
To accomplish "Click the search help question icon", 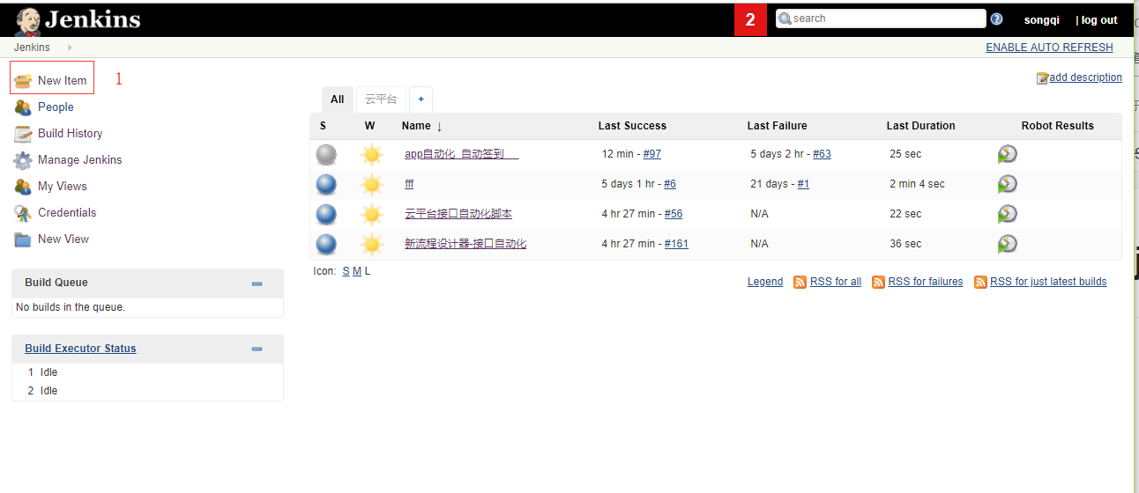I will pyautogui.click(x=996, y=18).
